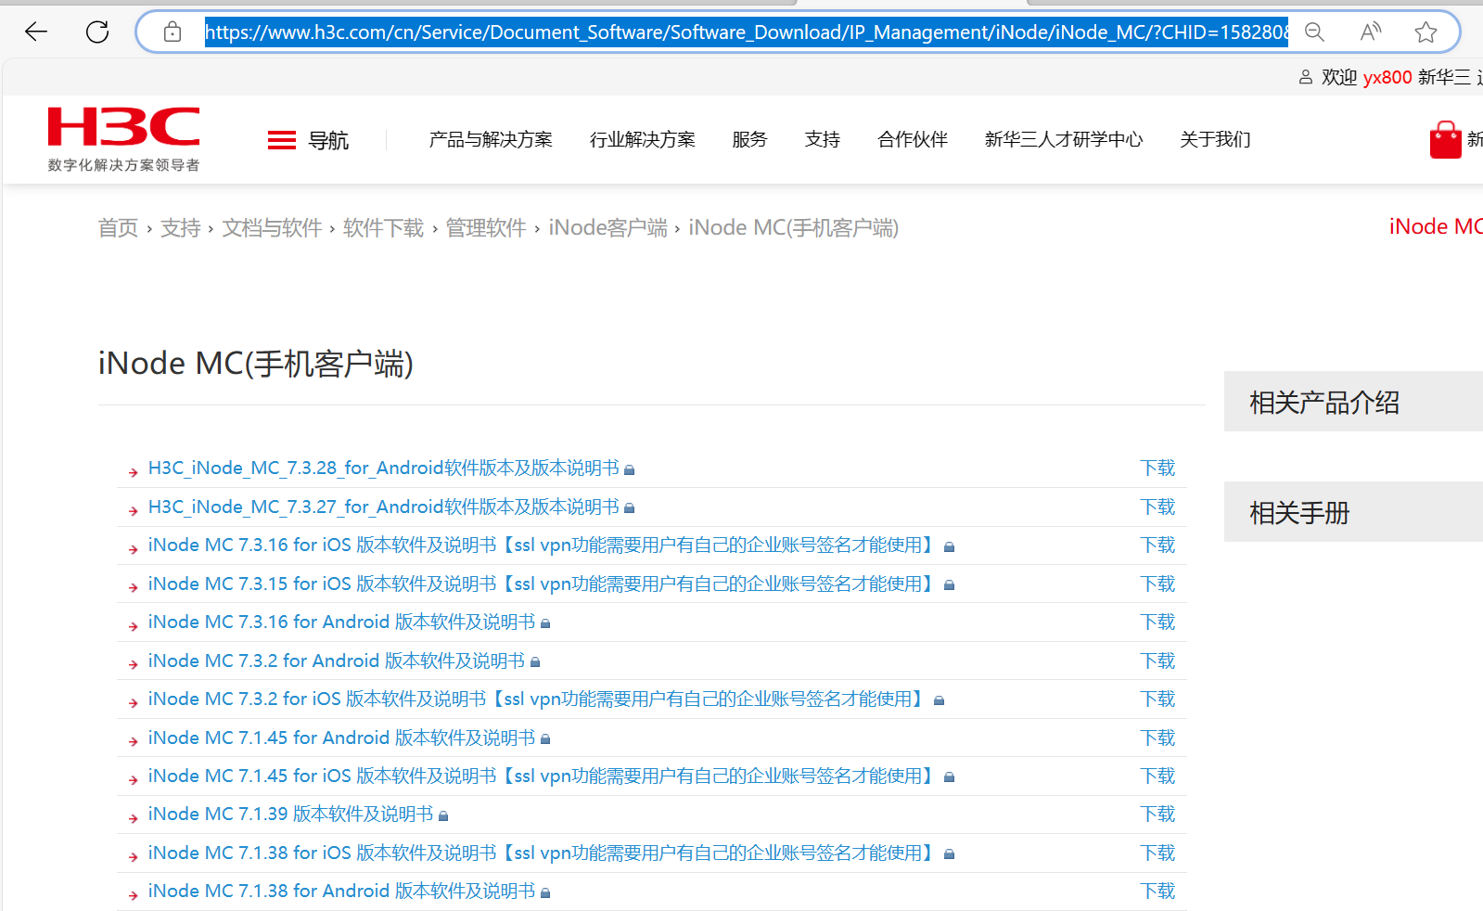
Task: Go to 首页 in the breadcrumb
Action: [x=118, y=228]
